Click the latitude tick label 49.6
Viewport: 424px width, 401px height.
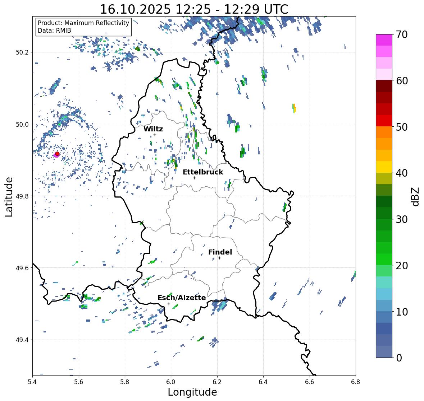22,268
